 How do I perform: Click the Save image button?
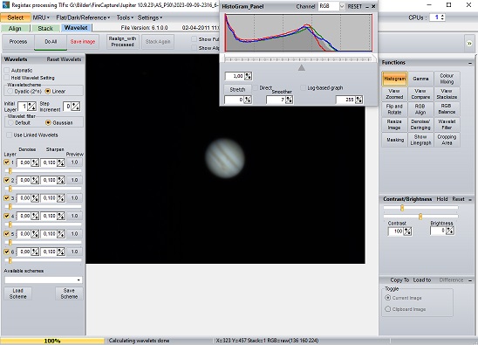83,42
